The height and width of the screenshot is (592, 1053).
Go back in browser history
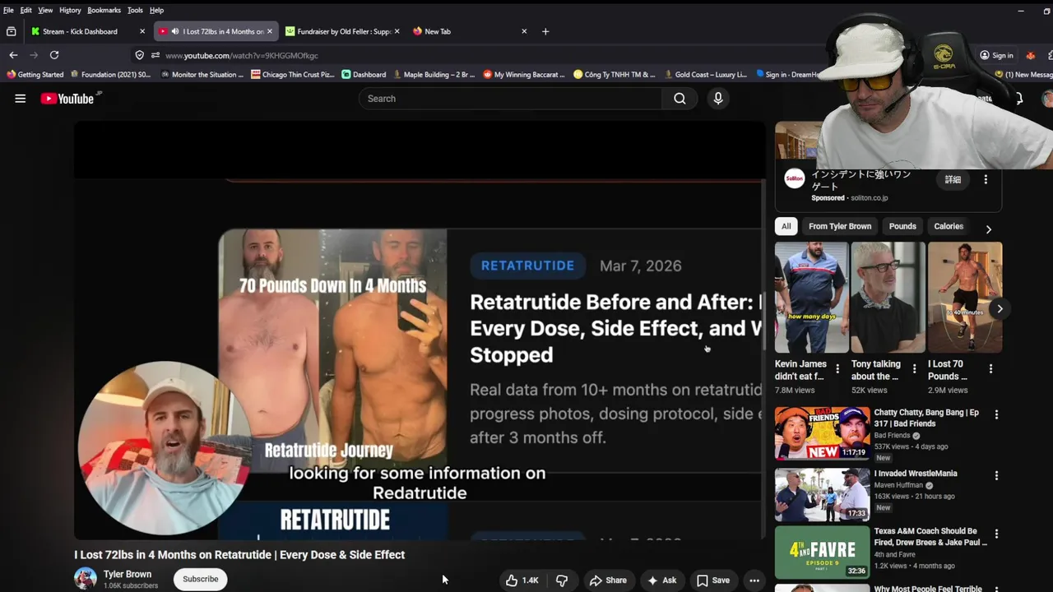pyautogui.click(x=13, y=55)
